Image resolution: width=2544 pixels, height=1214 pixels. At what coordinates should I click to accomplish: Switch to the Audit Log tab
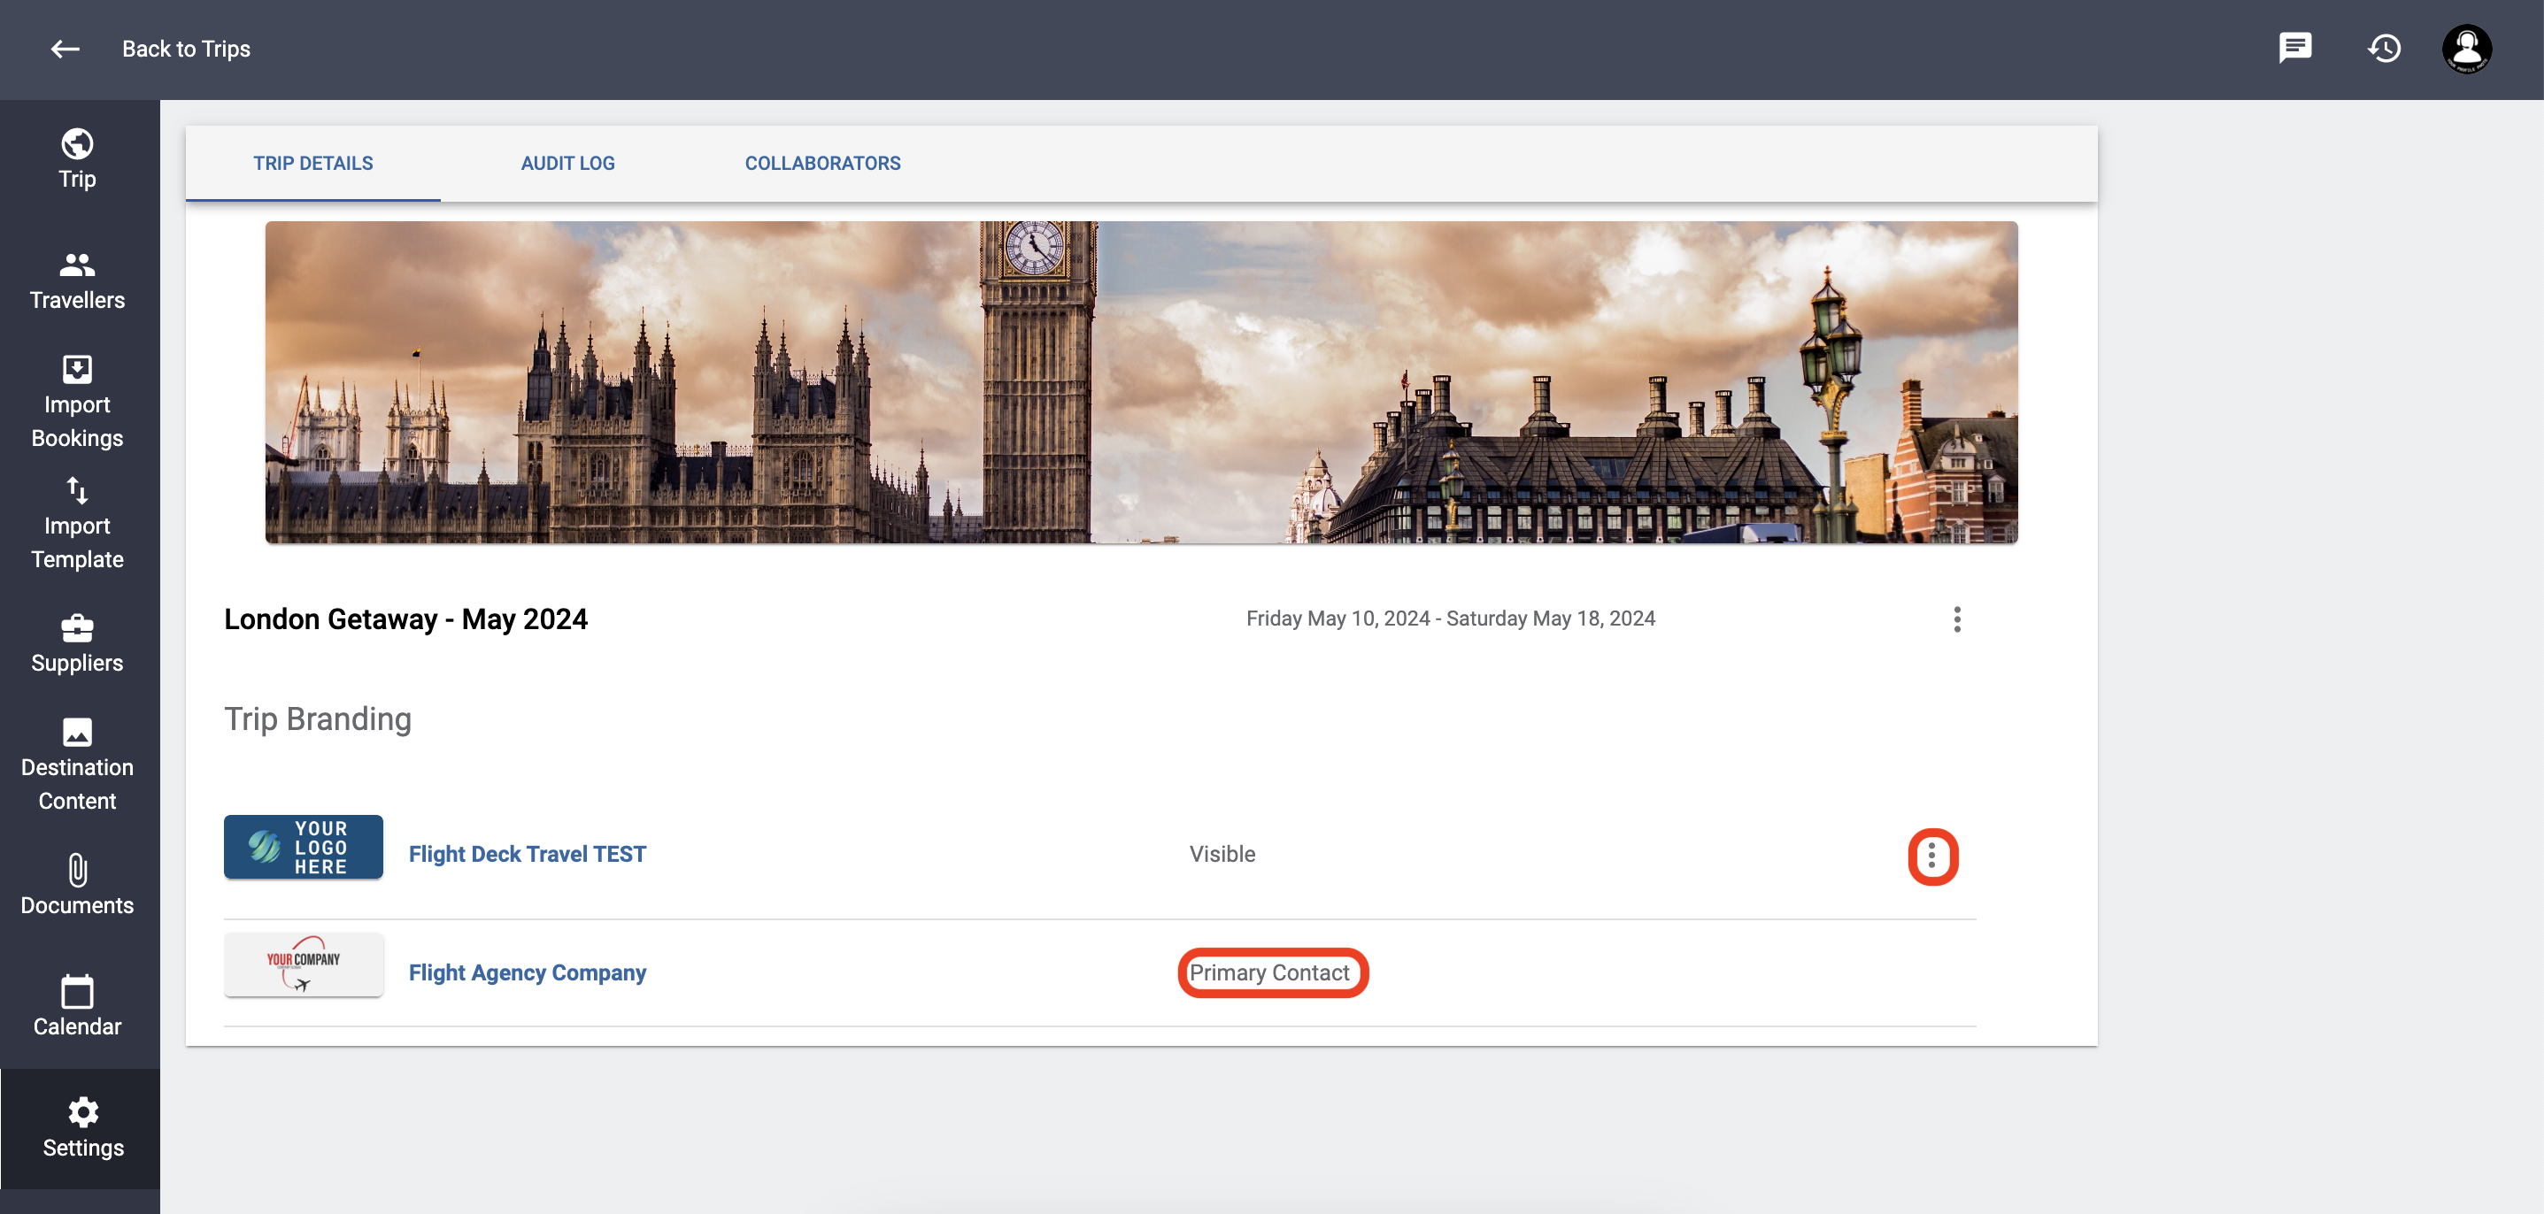[568, 164]
